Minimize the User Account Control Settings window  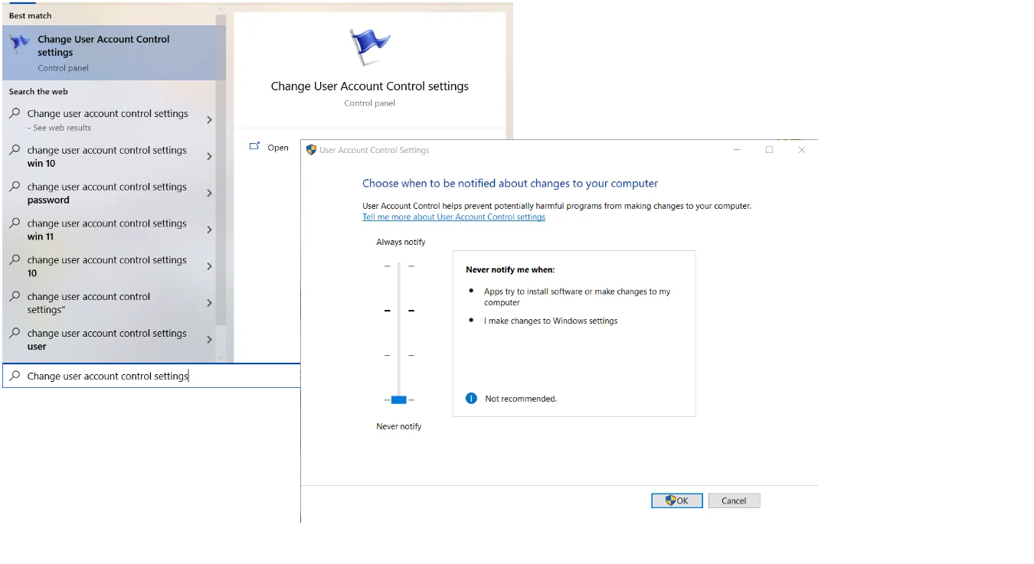pyautogui.click(x=737, y=150)
